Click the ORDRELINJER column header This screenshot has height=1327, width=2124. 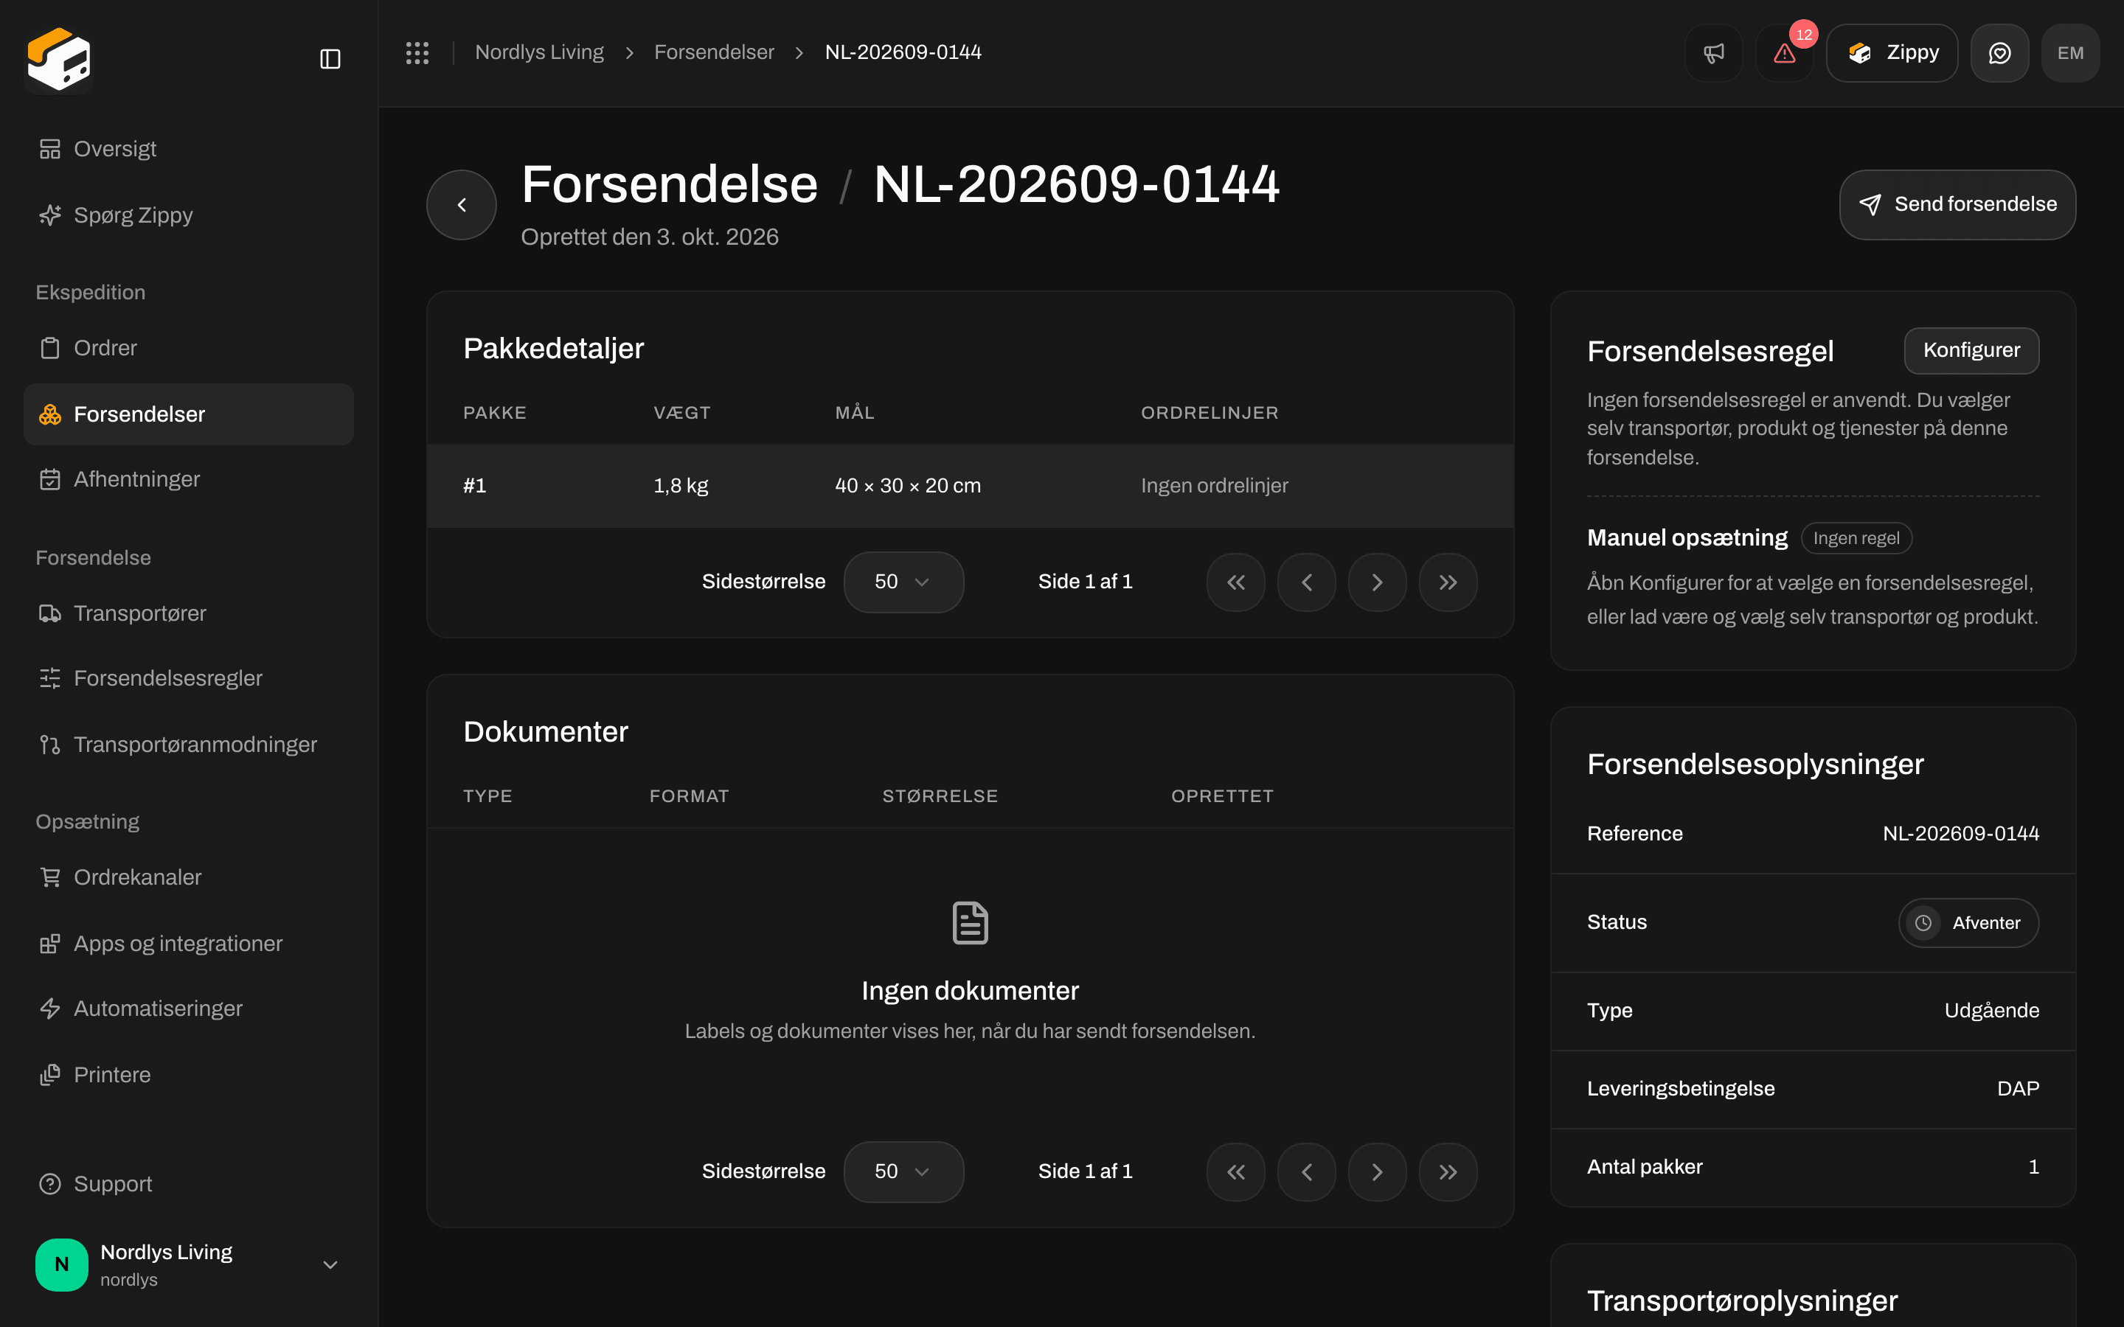1209,413
